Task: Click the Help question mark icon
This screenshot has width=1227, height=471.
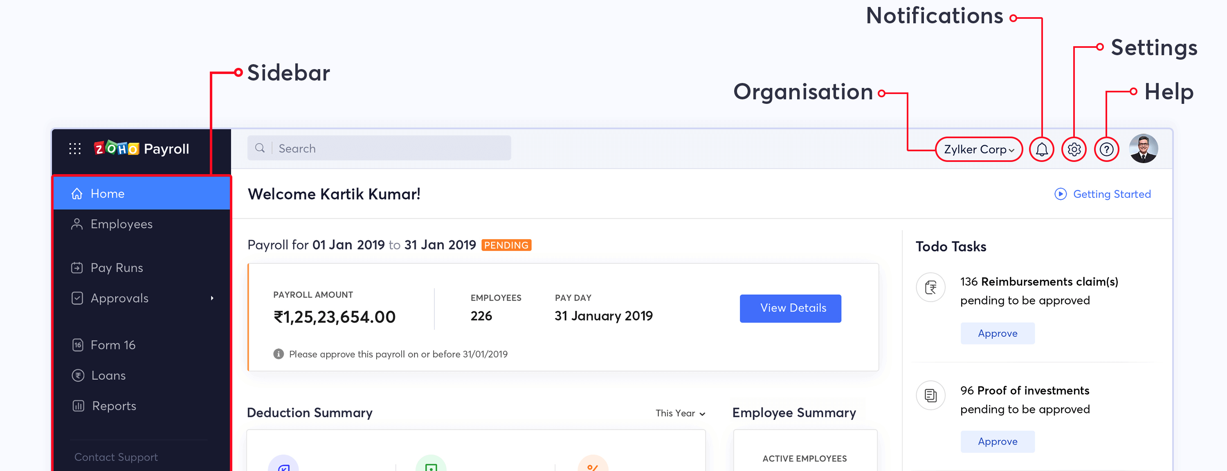Action: coord(1106,150)
